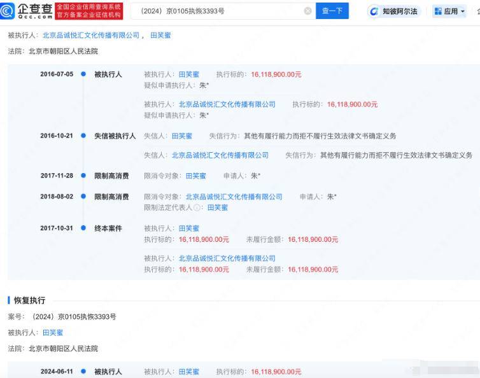
Task: Click 田笑蜜 in the 2024-06-11 row
Action: [x=189, y=372]
